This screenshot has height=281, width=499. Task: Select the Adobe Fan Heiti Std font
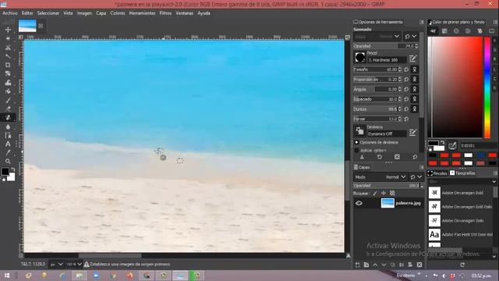click(x=461, y=234)
